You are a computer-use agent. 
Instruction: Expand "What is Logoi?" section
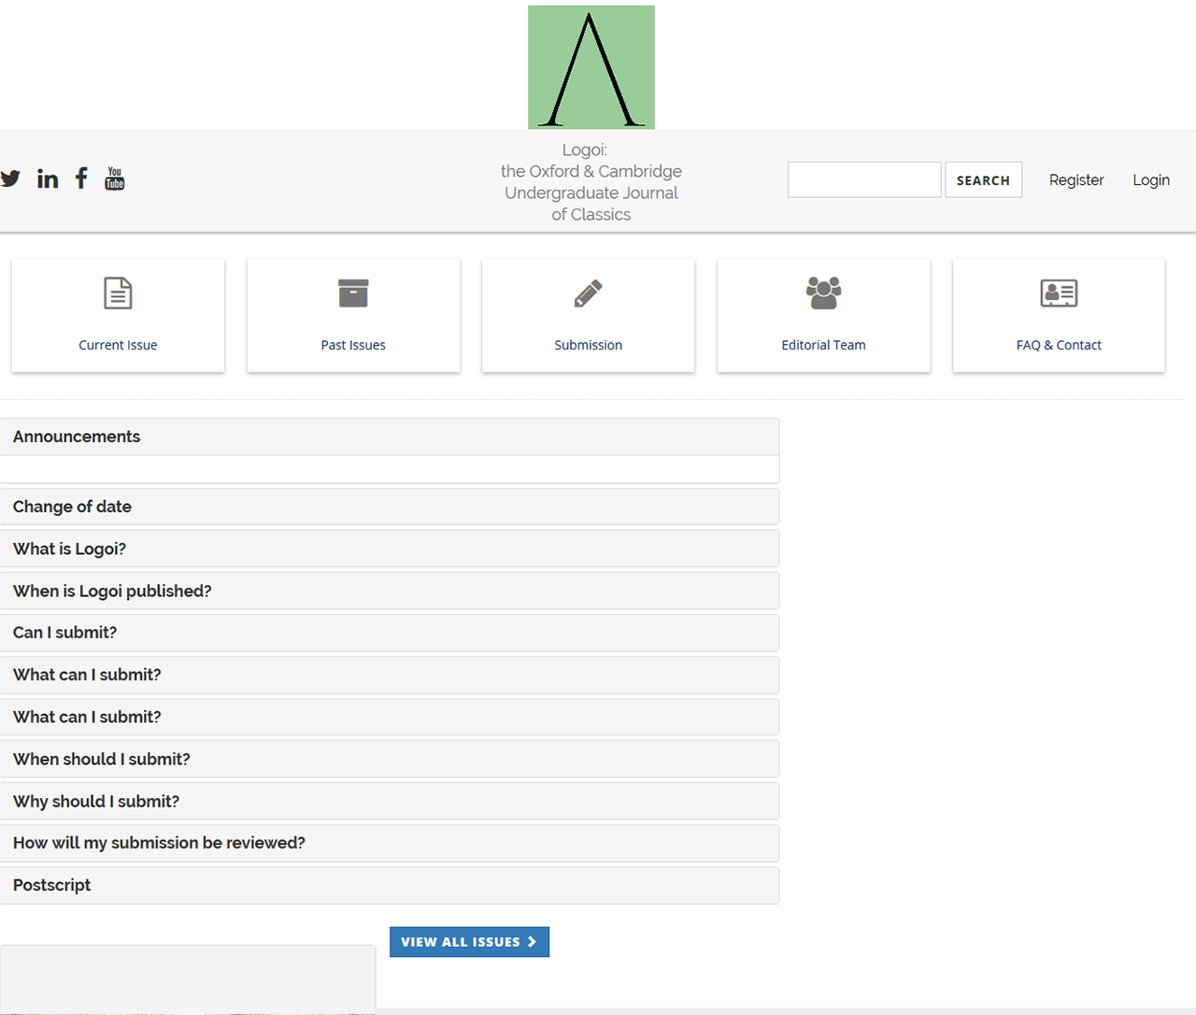(x=69, y=549)
